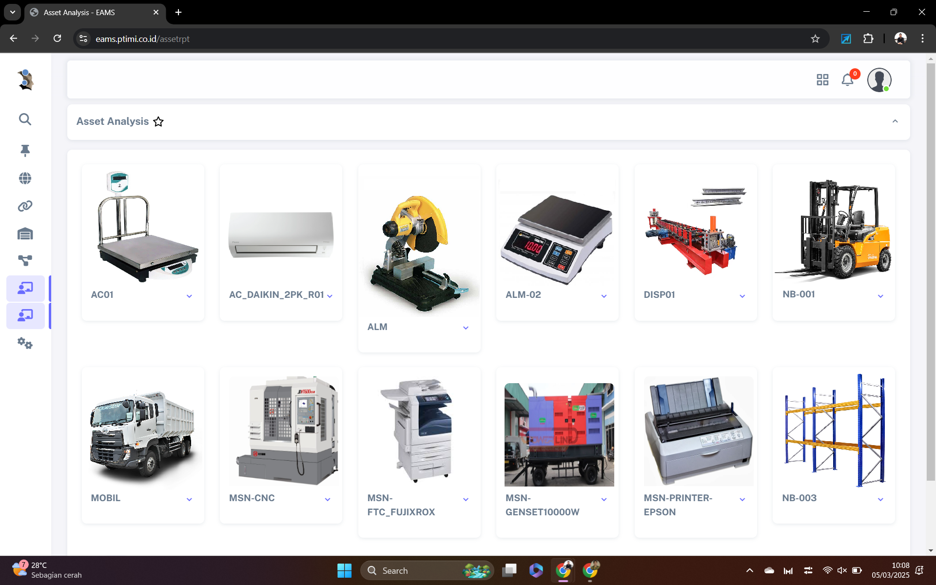Viewport: 936px width, 585px height.
Task: Bookmark this page with address bar star
Action: click(815, 39)
